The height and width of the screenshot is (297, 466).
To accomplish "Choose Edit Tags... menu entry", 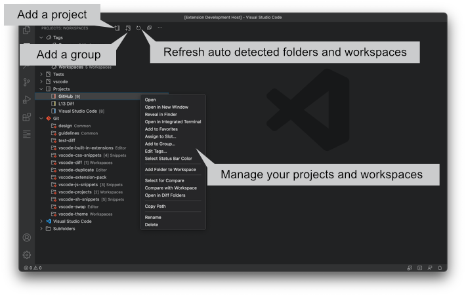I will tap(173, 151).
